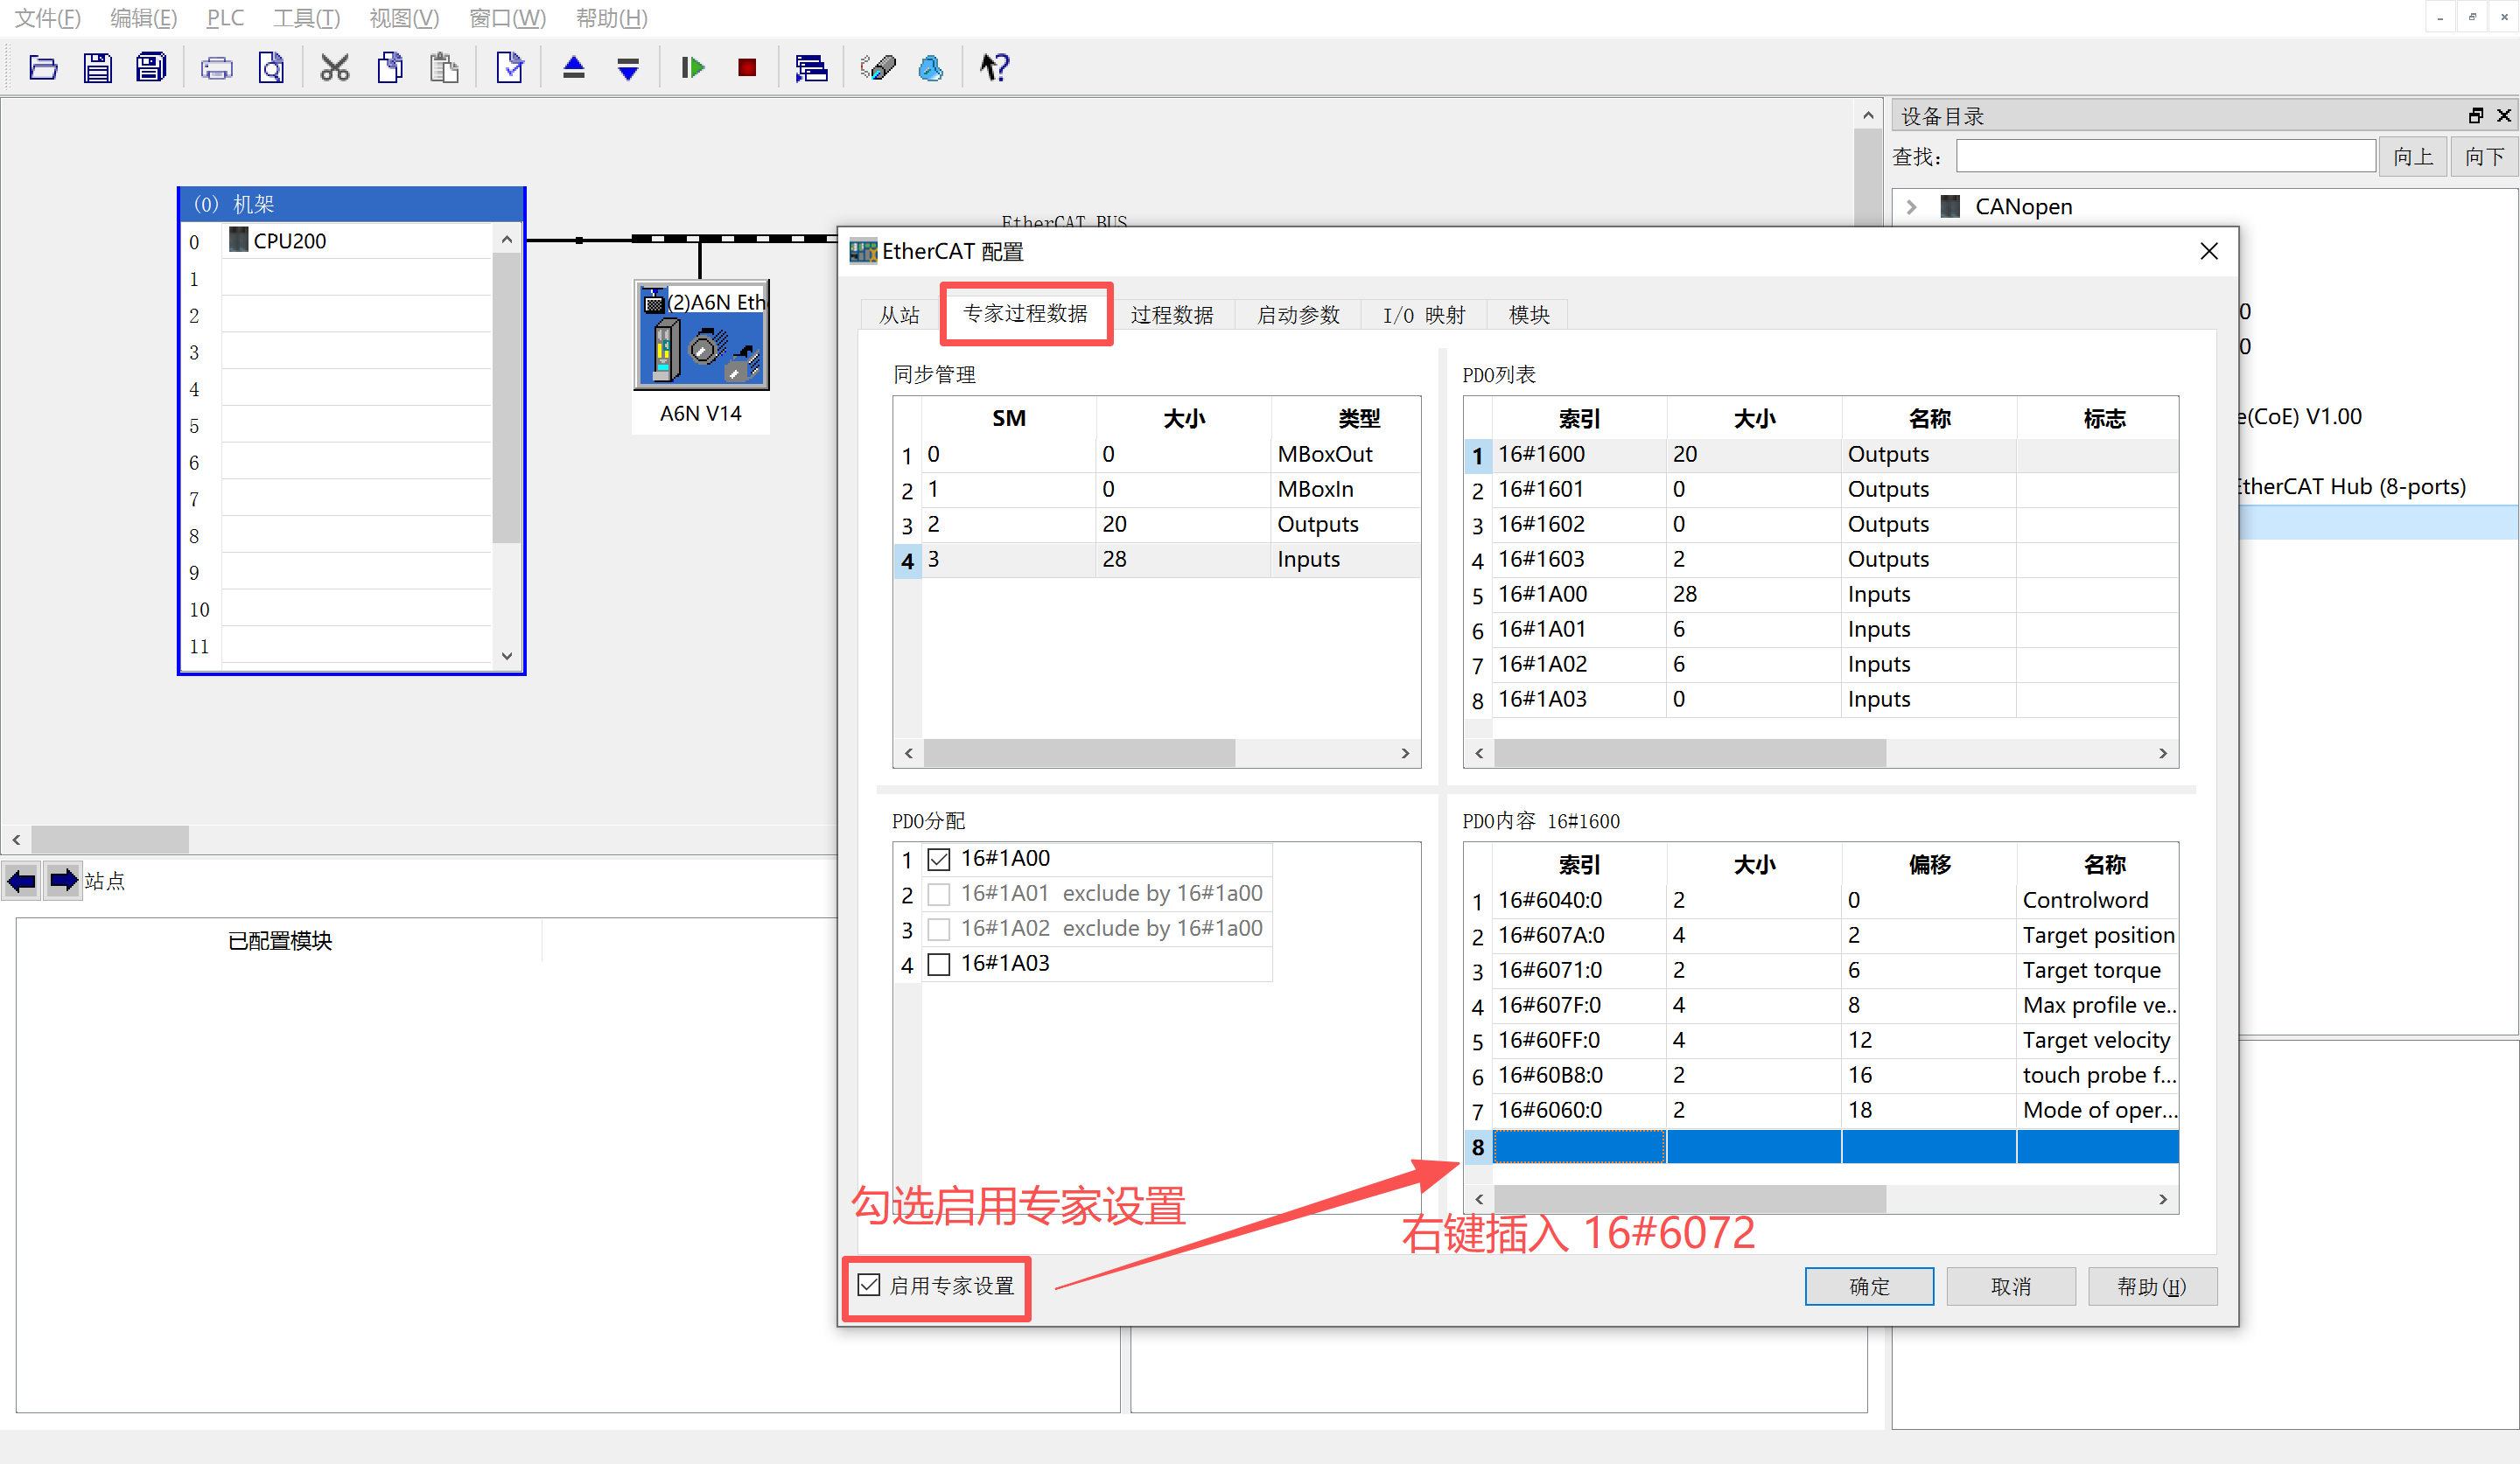The image size is (2520, 1464).
Task: Select the A6N EtherCAT slave device icon
Action: (x=702, y=336)
